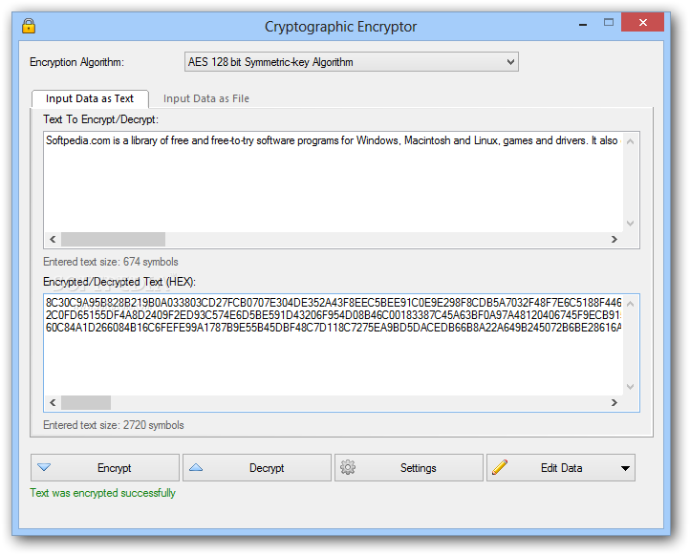Click the HEX line starting with 60C84A1D26

pos(334,328)
